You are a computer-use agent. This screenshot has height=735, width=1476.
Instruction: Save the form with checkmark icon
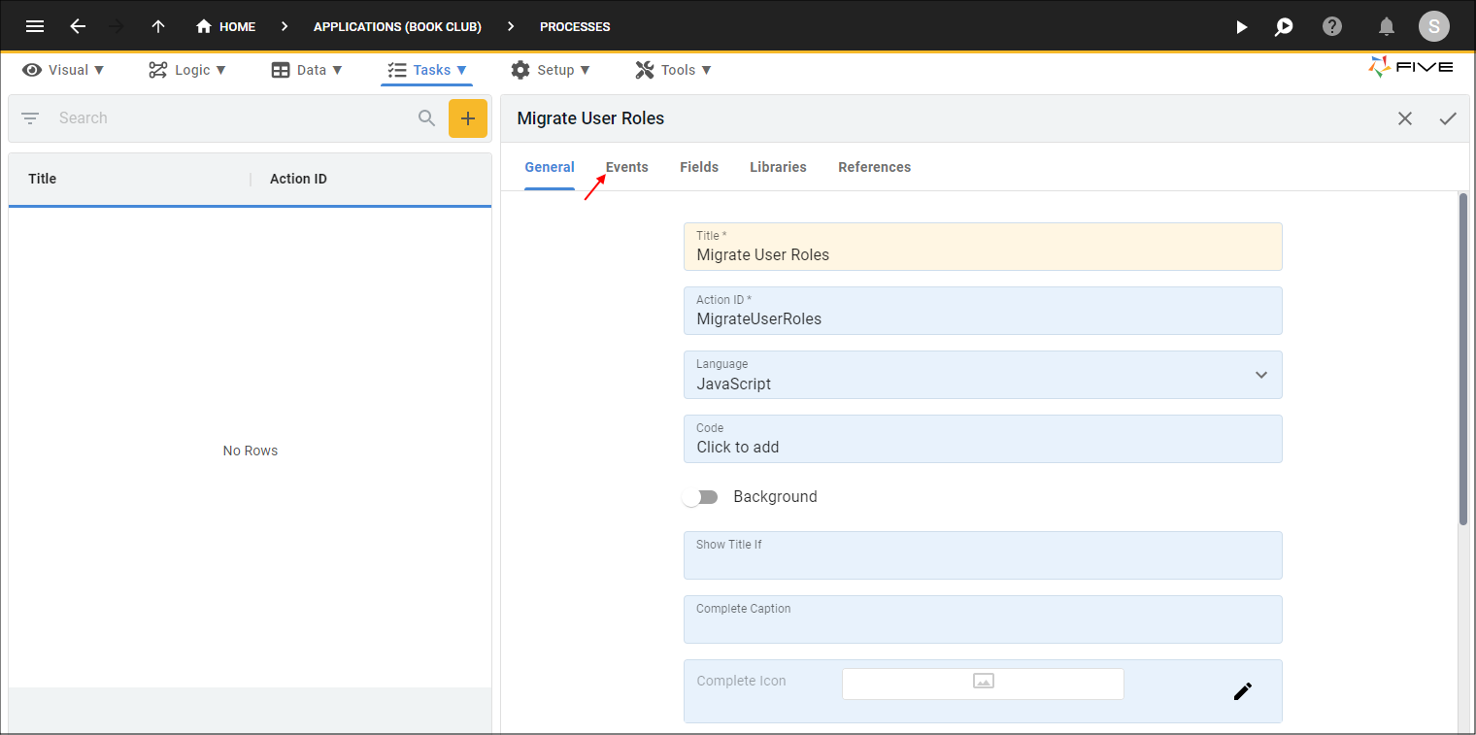tap(1448, 118)
